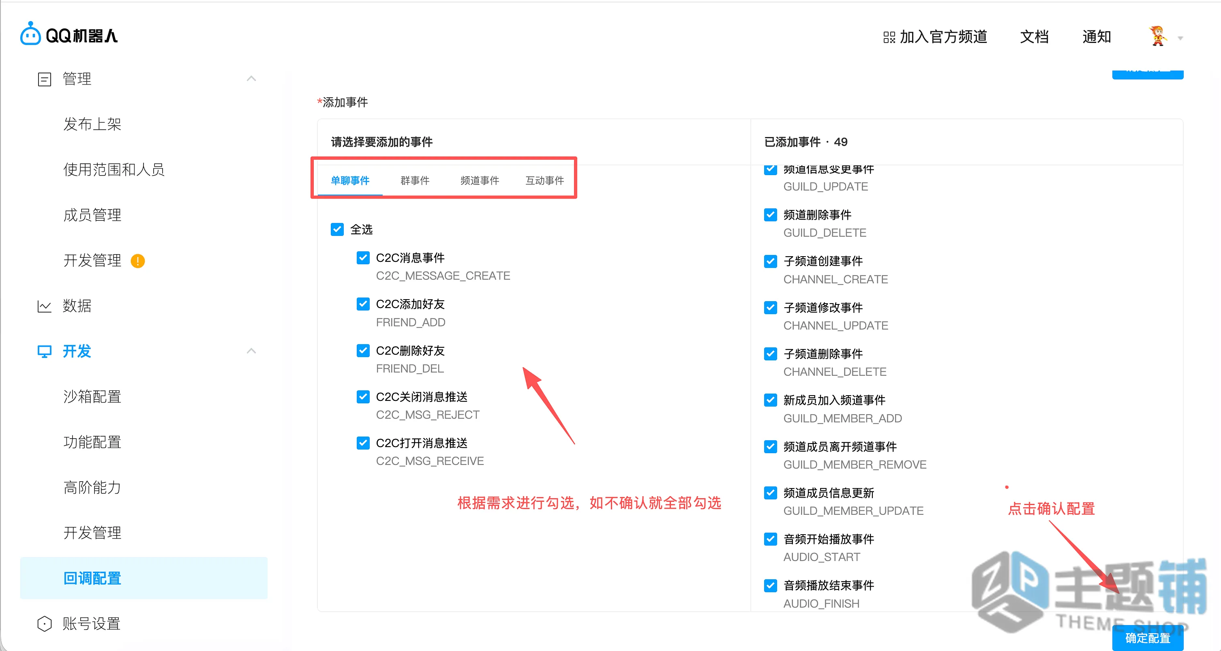Open 加入官方频道 link in the header
The height and width of the screenshot is (651, 1221).
click(x=935, y=37)
